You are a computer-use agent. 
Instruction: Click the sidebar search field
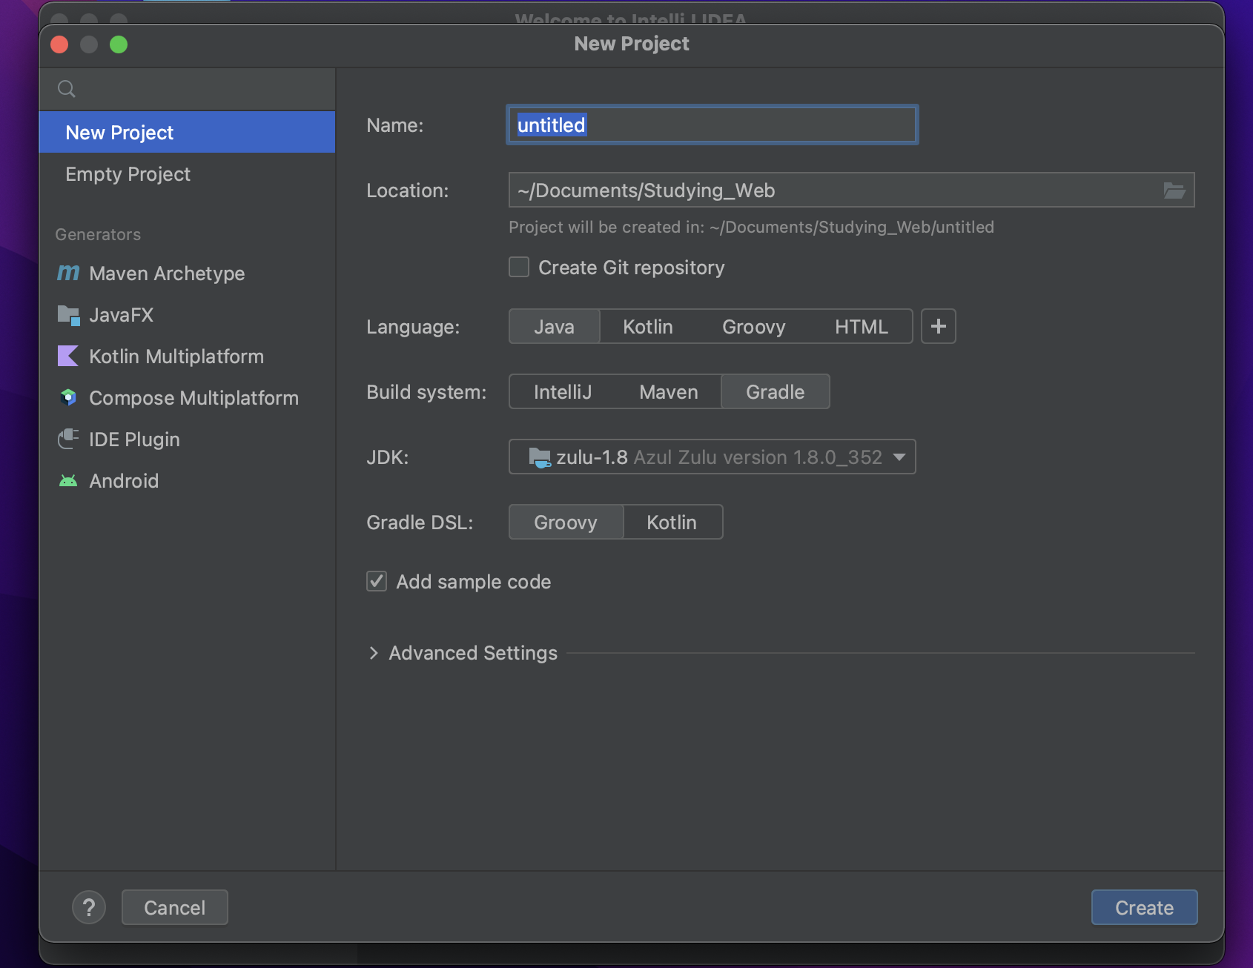[187, 89]
